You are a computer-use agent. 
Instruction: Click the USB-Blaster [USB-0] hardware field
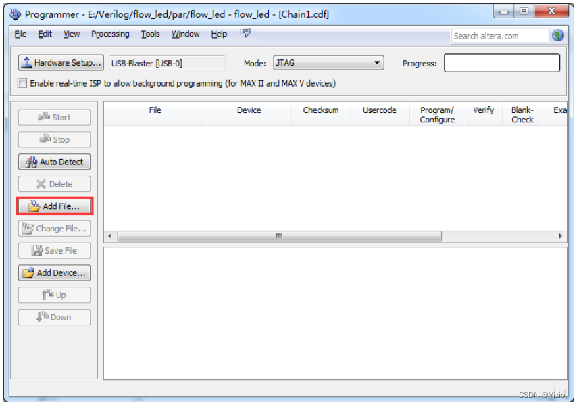pos(167,63)
